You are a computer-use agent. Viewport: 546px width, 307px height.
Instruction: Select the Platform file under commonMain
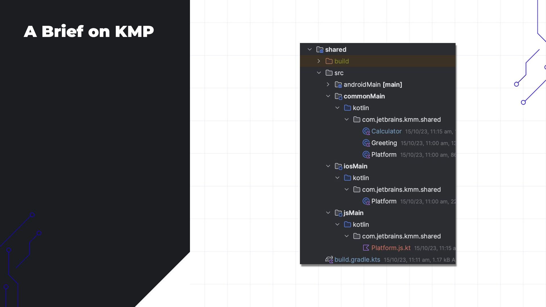point(384,155)
